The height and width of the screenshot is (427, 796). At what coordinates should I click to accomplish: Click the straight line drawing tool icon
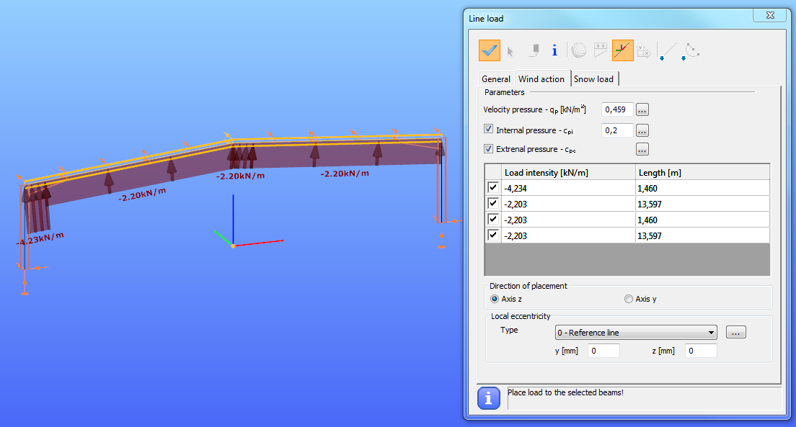pos(667,50)
